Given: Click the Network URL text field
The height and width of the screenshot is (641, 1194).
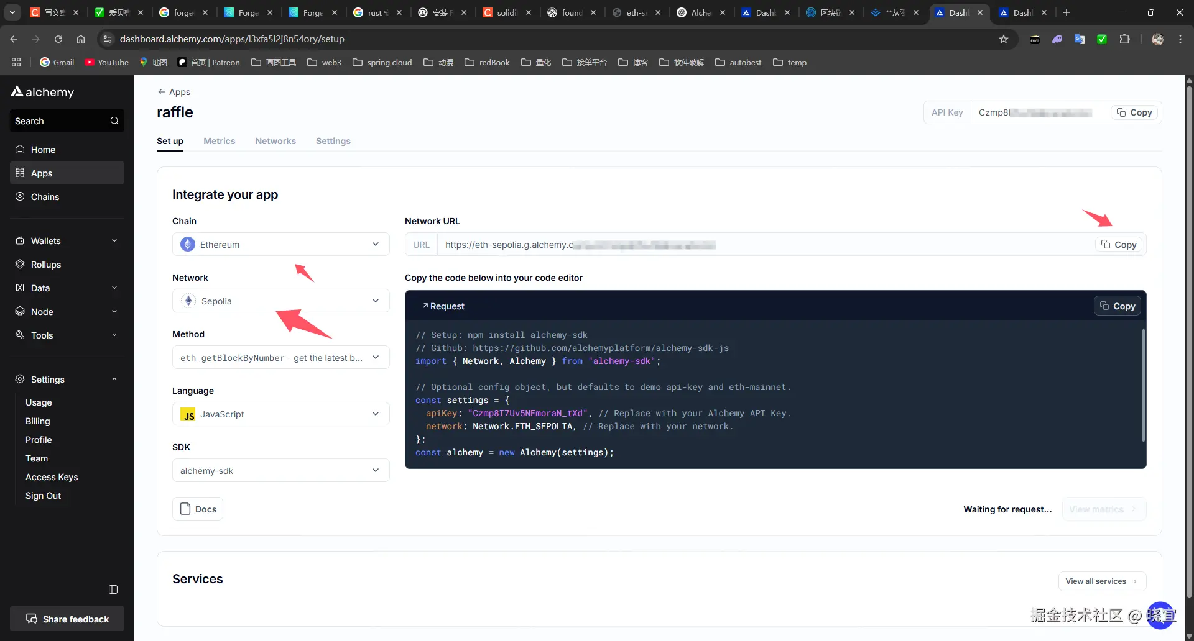Looking at the screenshot, I should coord(766,245).
